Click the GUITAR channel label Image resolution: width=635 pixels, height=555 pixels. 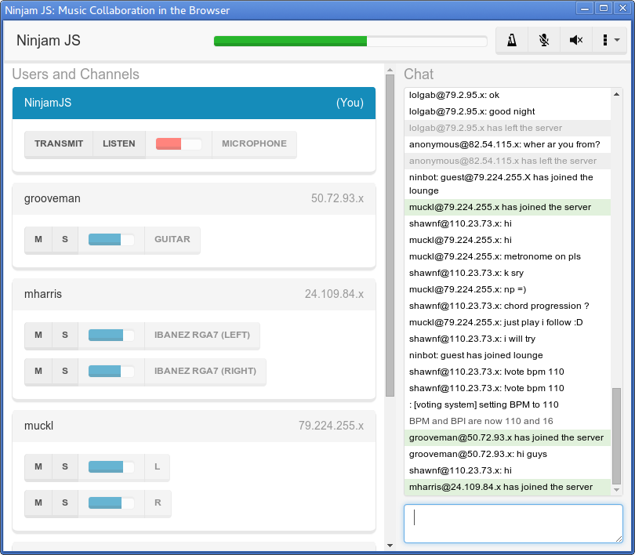172,239
